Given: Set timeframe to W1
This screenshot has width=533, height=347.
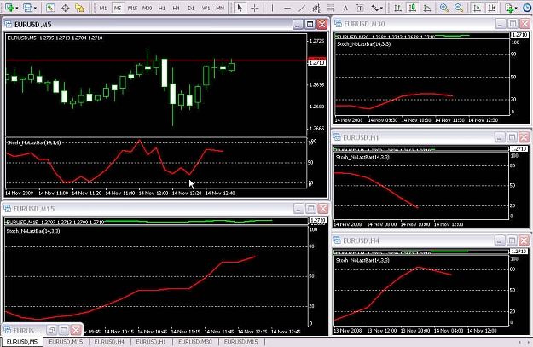Looking at the screenshot, I should pos(206,8).
